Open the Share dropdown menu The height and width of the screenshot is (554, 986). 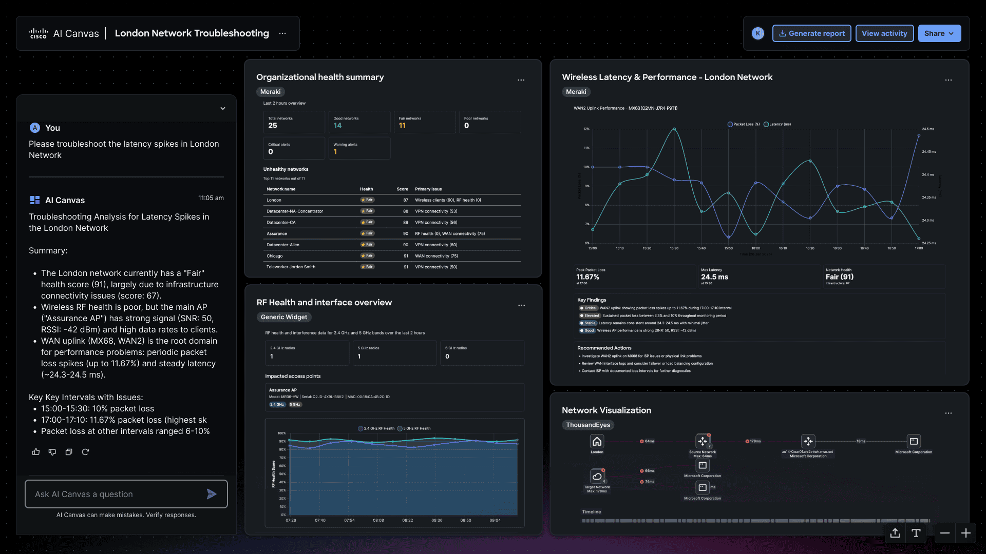click(939, 33)
